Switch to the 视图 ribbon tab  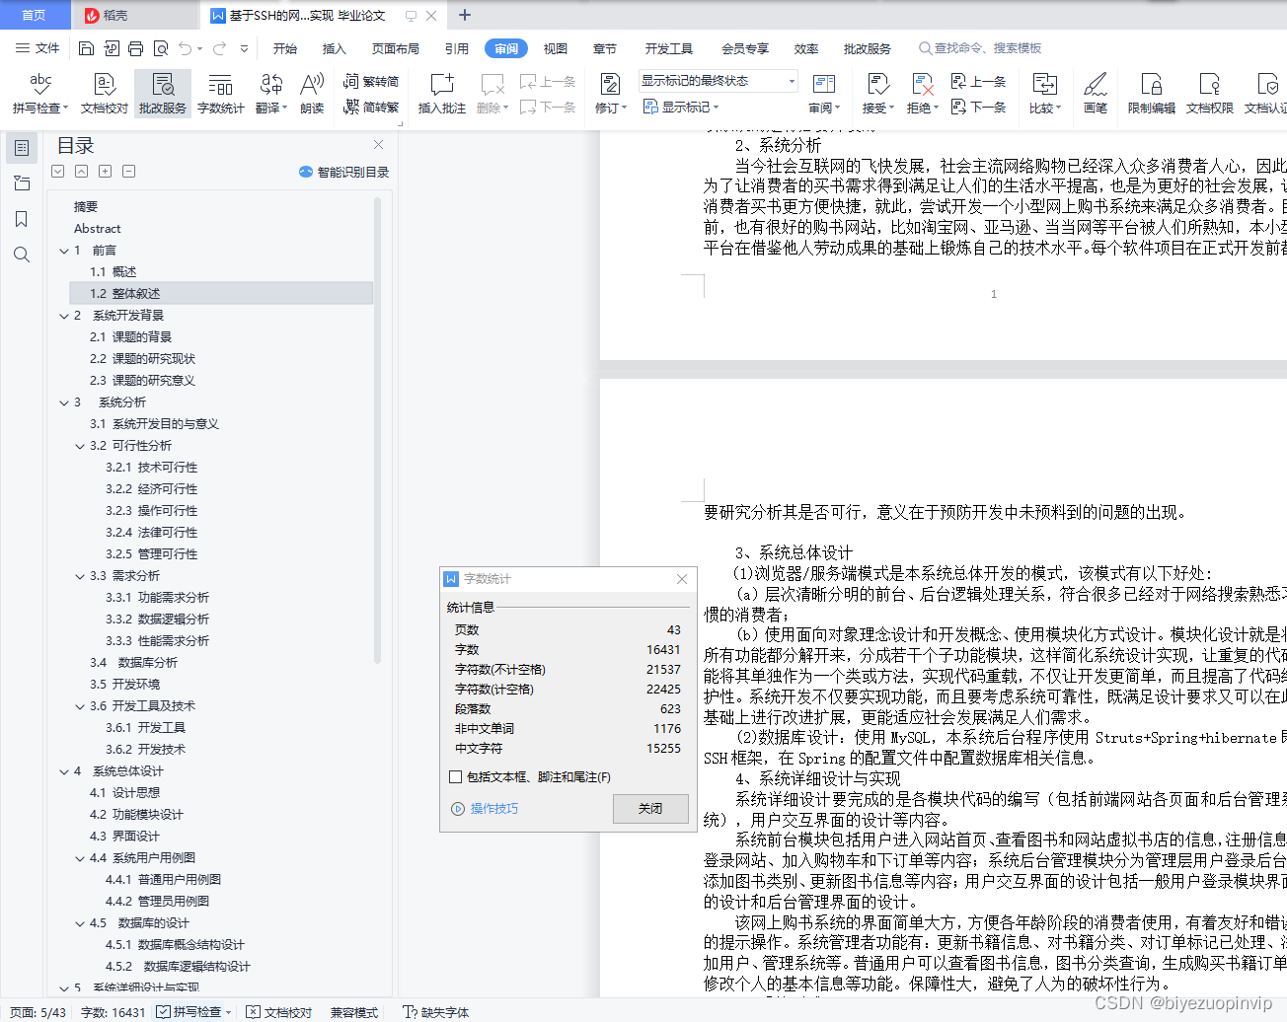556,48
